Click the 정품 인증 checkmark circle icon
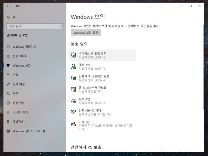Viewport: 208px width, 156px height. point(8,103)
